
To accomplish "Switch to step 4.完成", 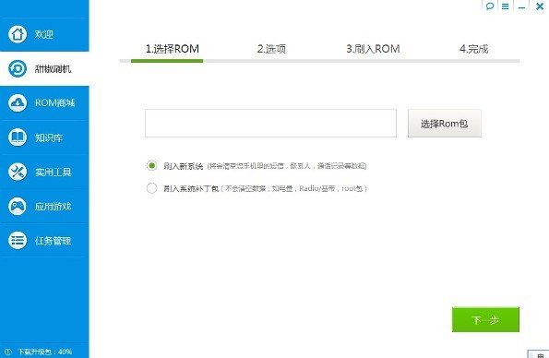I will coord(473,49).
